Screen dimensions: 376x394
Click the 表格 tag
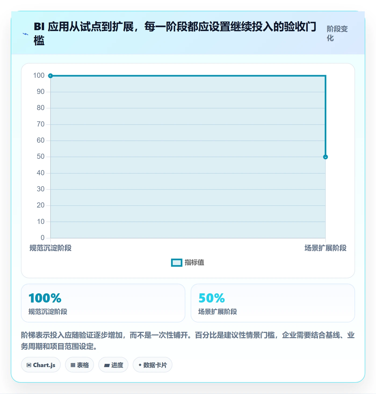[x=79, y=365]
